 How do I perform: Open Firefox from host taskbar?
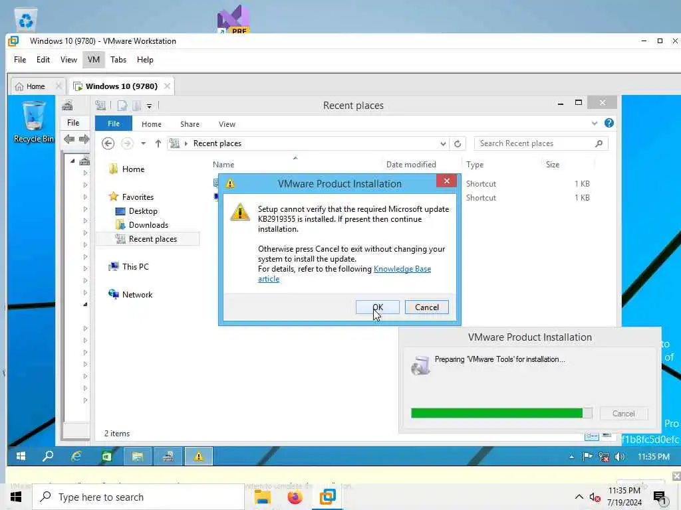point(295,497)
